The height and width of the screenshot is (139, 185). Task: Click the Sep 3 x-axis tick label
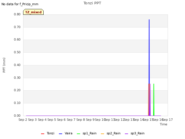coord(32,120)
